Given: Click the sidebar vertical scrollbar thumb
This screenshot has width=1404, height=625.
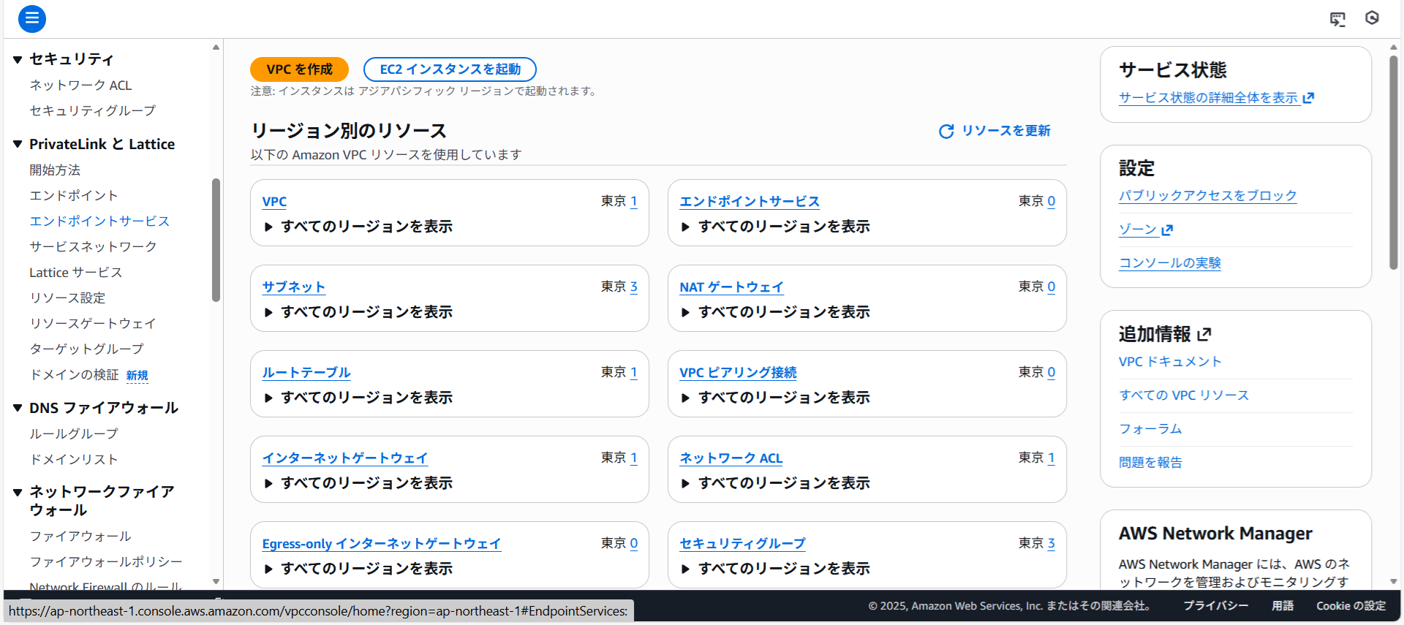Looking at the screenshot, I should click(216, 240).
